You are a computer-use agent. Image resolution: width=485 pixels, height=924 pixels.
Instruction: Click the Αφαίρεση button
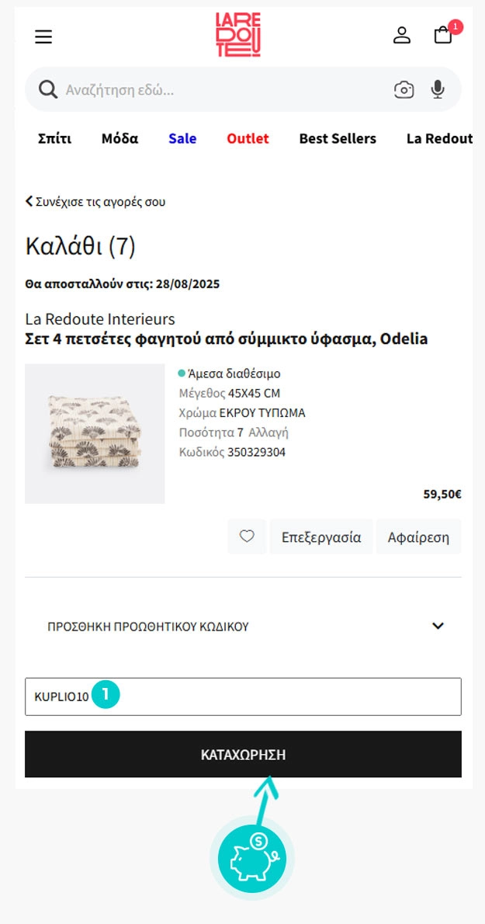click(418, 537)
